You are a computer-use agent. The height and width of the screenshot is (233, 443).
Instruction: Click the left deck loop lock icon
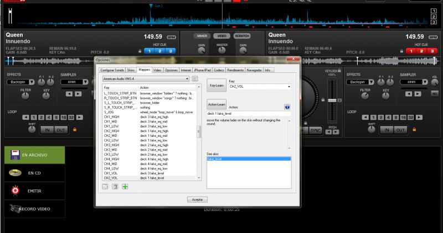74,129
